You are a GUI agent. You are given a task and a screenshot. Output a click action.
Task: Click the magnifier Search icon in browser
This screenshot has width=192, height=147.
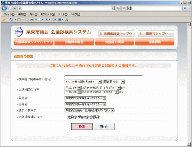(185, 8)
